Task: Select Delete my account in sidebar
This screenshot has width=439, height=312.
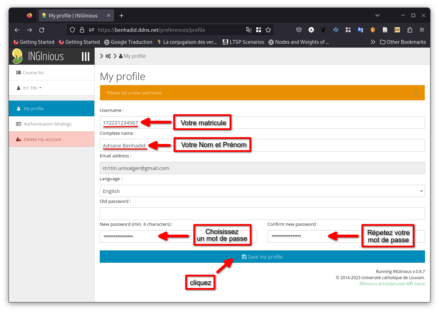Action: (x=52, y=139)
